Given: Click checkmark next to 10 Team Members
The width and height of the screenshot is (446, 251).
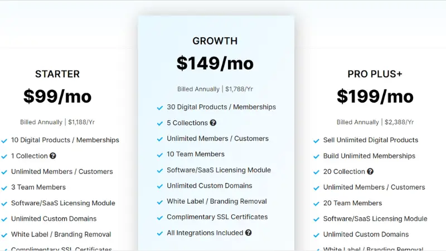Looking at the screenshot, I should (160, 155).
